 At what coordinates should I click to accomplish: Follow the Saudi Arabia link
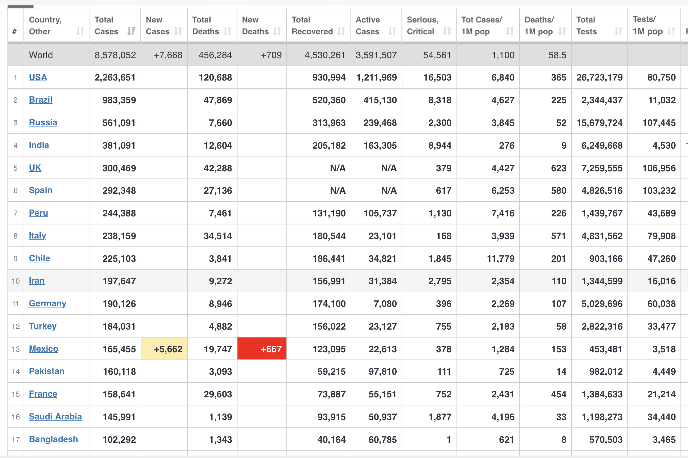[55, 417]
